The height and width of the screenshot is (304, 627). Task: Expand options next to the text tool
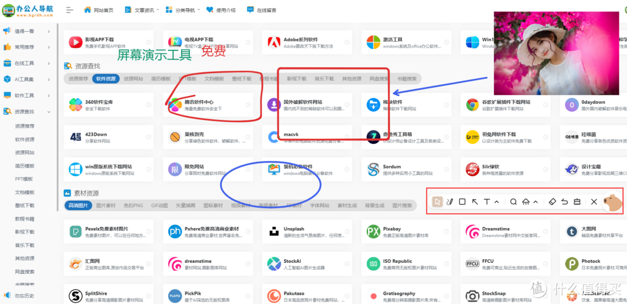click(x=496, y=202)
